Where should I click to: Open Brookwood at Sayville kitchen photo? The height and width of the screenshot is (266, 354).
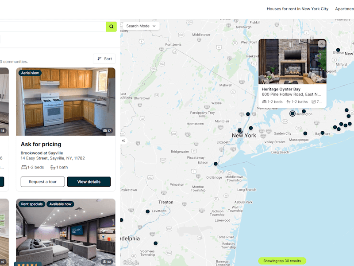(65, 102)
